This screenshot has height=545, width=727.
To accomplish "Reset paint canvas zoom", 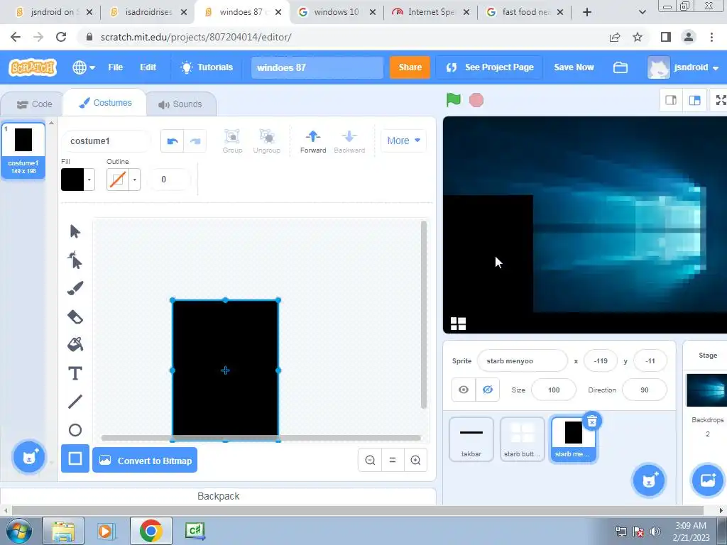I will pos(393,460).
